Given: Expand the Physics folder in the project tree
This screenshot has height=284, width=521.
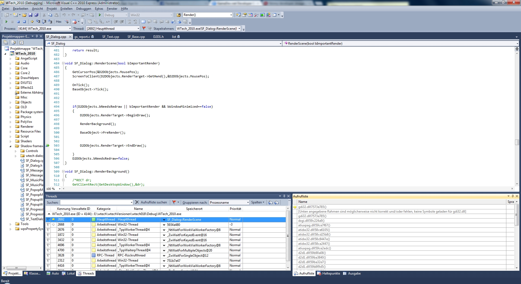Looking at the screenshot, I should point(11,117).
